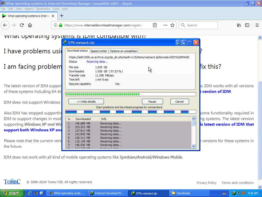The image size is (262, 197).
Task: Click the ToneC logo in page footer
Action: (12, 182)
